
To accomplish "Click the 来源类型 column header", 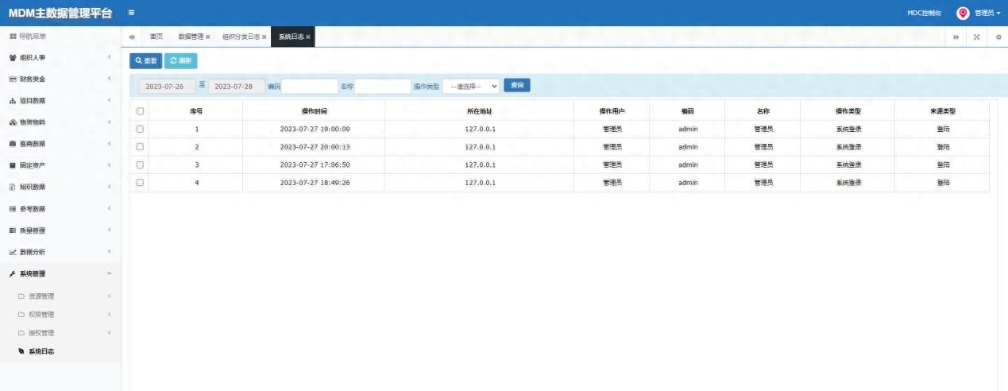I will 943,111.
